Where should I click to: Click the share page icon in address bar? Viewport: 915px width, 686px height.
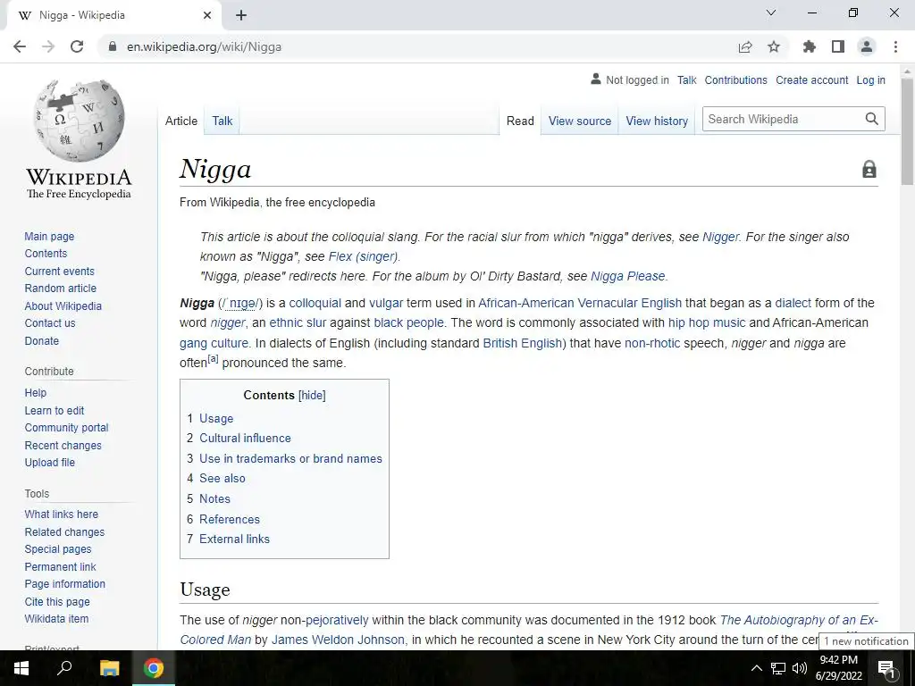coord(745,46)
